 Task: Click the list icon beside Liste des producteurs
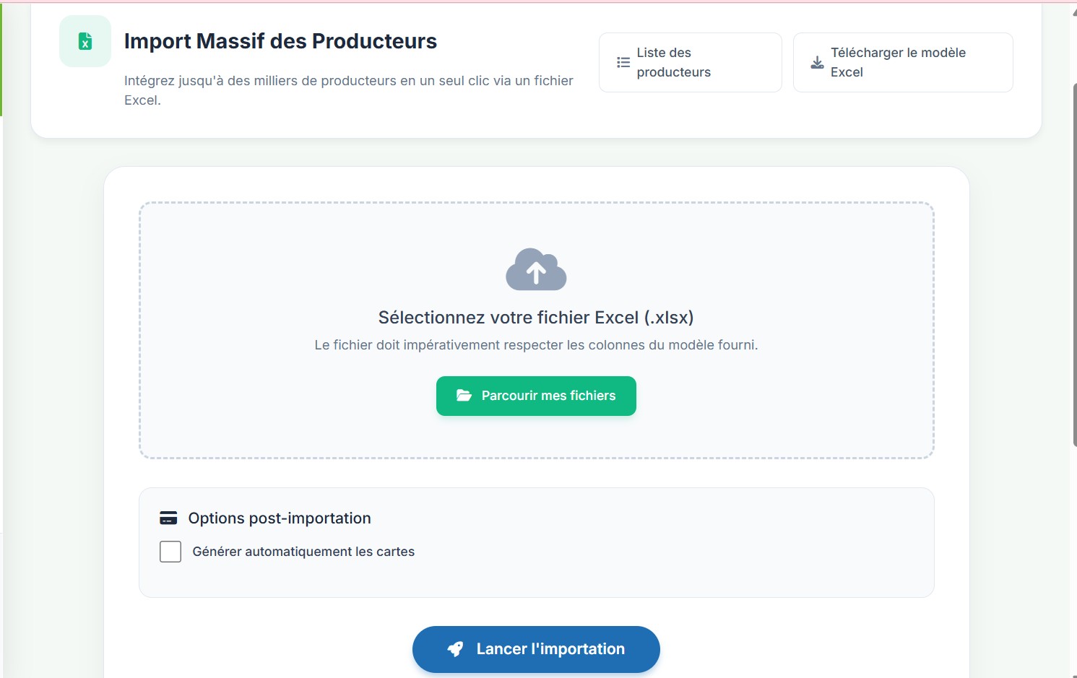[x=623, y=63]
